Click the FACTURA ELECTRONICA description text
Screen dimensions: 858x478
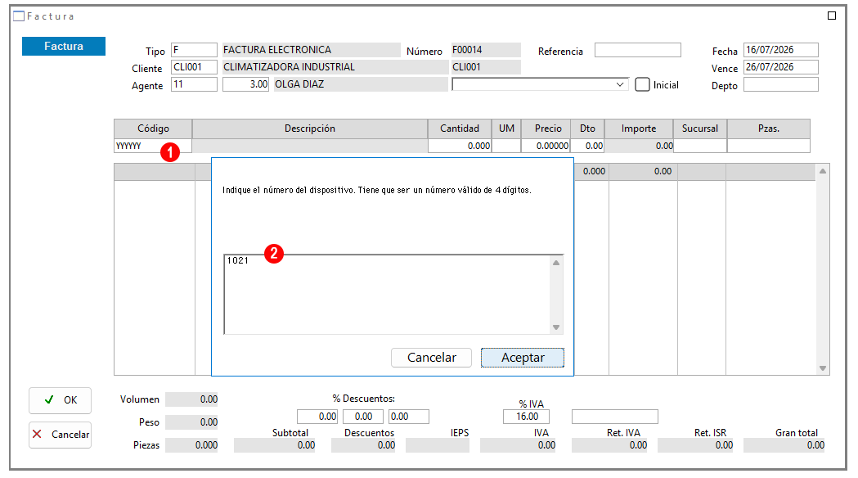[x=277, y=50]
